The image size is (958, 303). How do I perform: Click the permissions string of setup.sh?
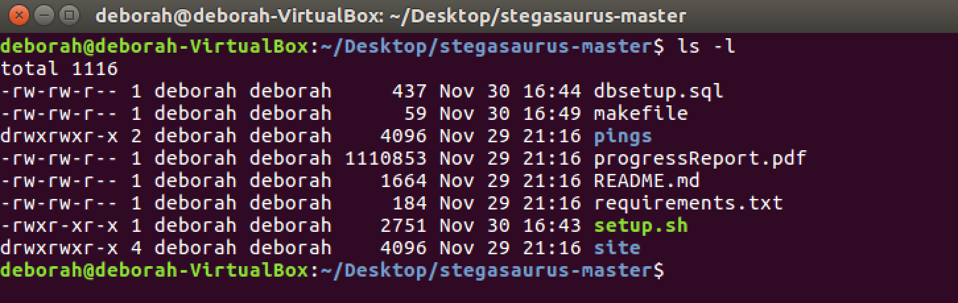[x=59, y=225]
